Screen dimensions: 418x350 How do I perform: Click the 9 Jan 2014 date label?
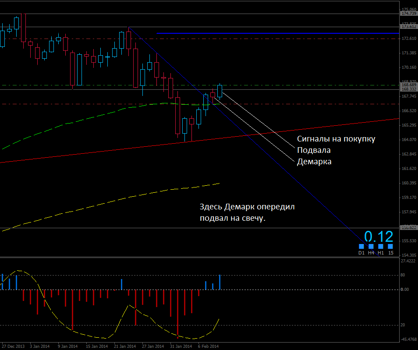pyautogui.click(x=68, y=346)
